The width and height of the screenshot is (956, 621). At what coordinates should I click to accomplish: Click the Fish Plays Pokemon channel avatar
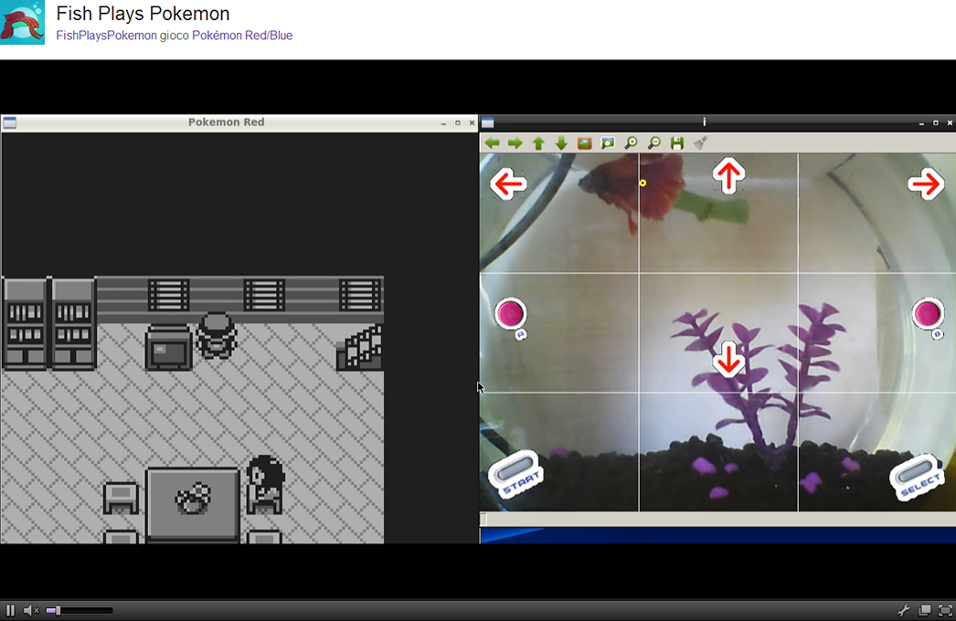pyautogui.click(x=23, y=23)
